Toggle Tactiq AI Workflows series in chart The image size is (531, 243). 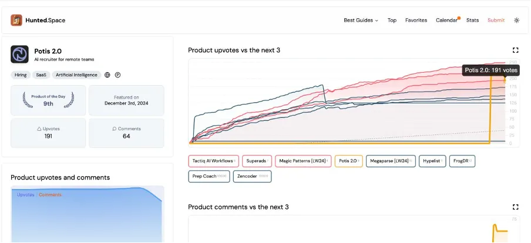click(214, 161)
